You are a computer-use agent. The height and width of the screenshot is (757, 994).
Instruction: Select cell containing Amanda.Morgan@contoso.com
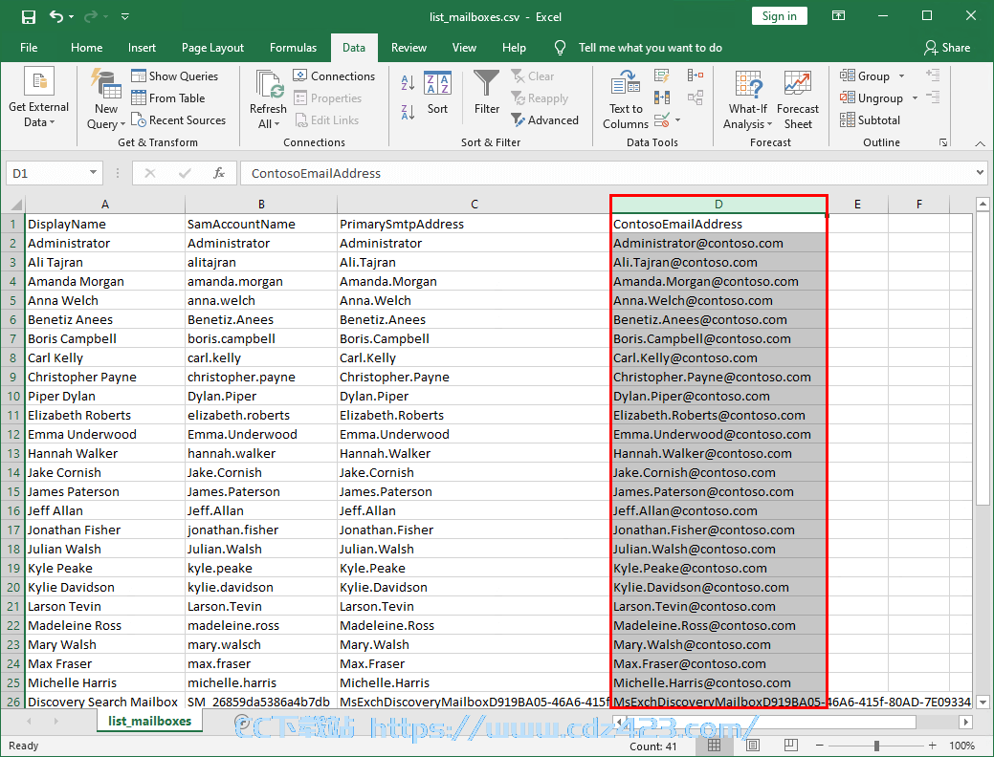click(718, 281)
